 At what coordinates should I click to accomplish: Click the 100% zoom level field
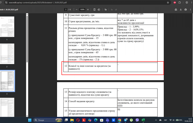pos(82,10)
